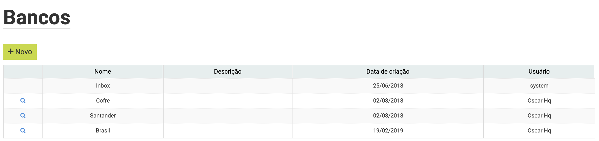Click the plus icon on Novo button
599x141 pixels.
[x=11, y=52]
